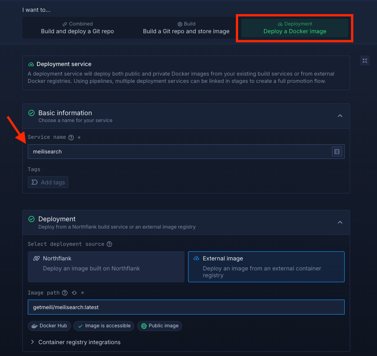Click the help icon next to Image path

[65, 293]
